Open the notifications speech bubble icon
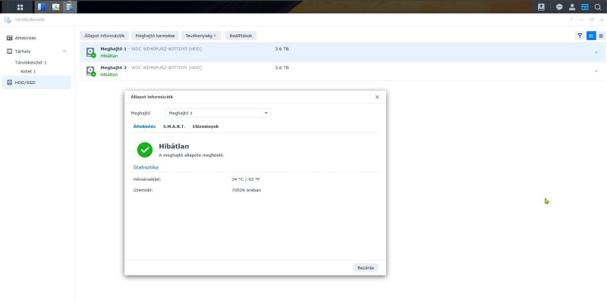Viewport: 607px width, 302px height. pyautogui.click(x=559, y=7)
